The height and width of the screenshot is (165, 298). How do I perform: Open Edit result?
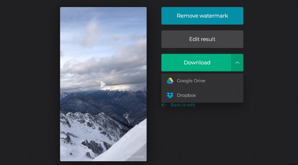point(202,39)
